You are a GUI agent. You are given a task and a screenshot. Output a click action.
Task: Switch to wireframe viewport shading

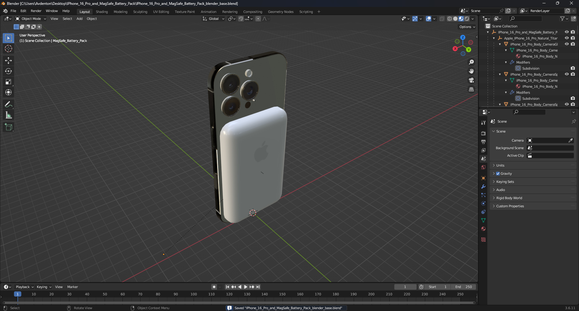click(450, 19)
